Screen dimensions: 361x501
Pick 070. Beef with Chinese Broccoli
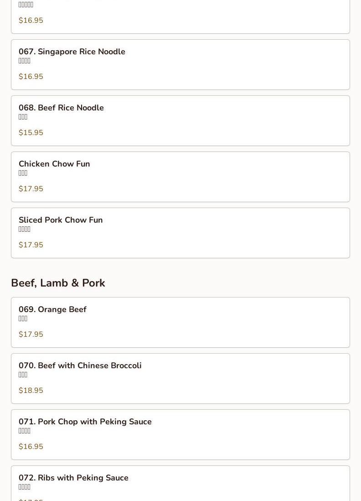coord(80,365)
